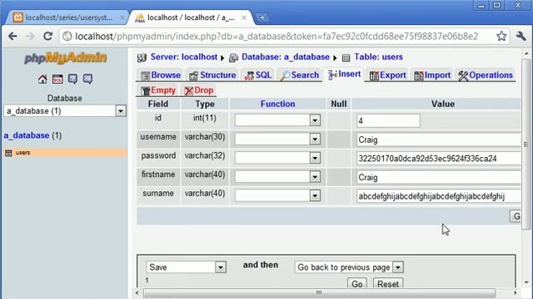Bookmark this page with the star
533x299 pixels.
coord(501,36)
